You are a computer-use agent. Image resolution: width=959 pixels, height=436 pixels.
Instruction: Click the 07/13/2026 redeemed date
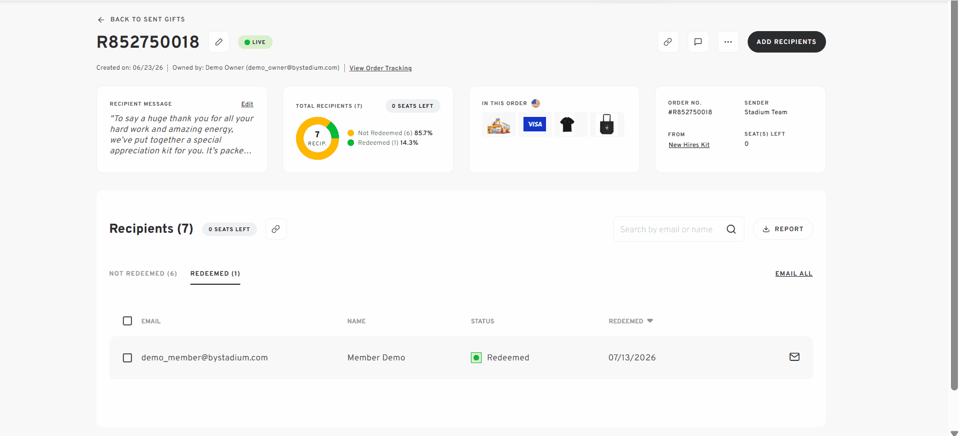[x=632, y=358]
